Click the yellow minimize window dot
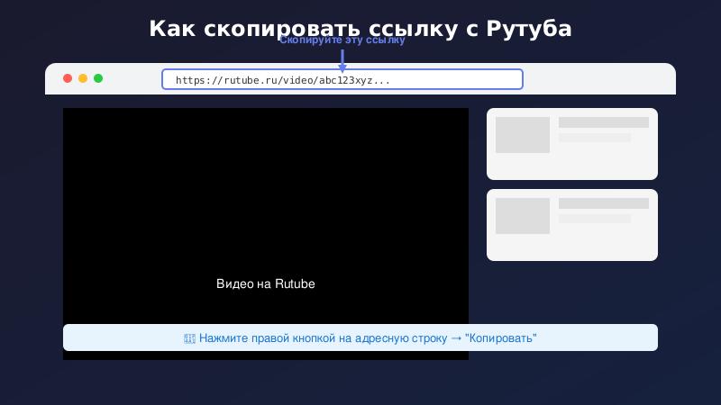 (x=83, y=78)
